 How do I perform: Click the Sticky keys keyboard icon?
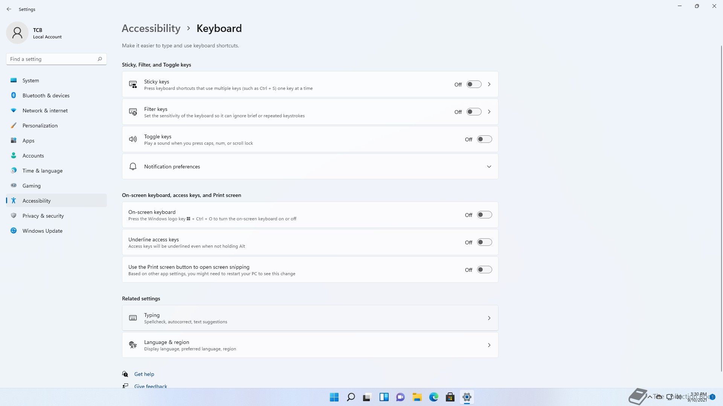(x=133, y=85)
